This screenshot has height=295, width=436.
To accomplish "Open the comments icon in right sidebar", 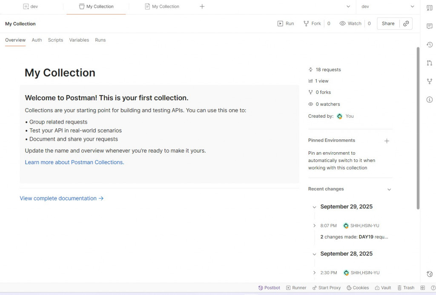I will click(429, 26).
